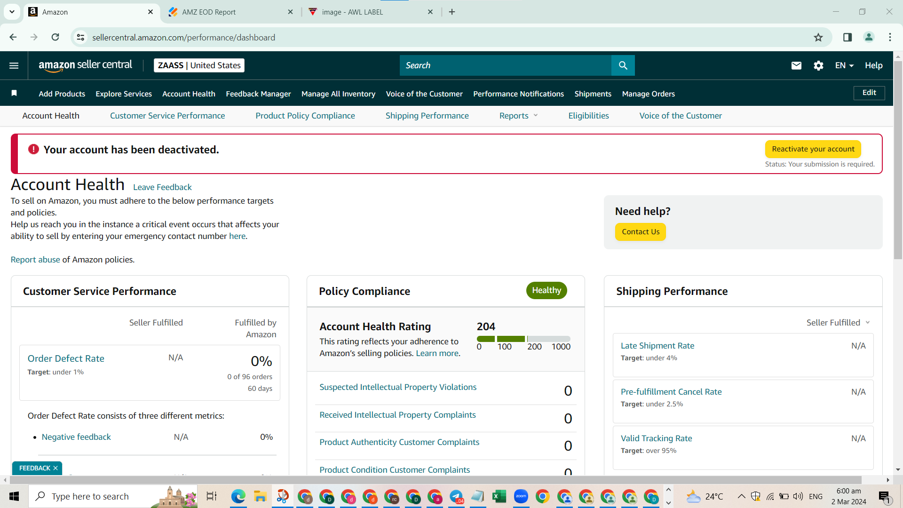Click the Account Health Rating progress bar
Viewport: 903px width, 508px height.
[523, 339]
